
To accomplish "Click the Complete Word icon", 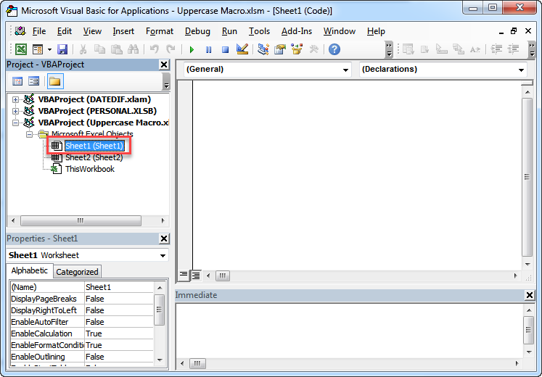I will [x=475, y=49].
